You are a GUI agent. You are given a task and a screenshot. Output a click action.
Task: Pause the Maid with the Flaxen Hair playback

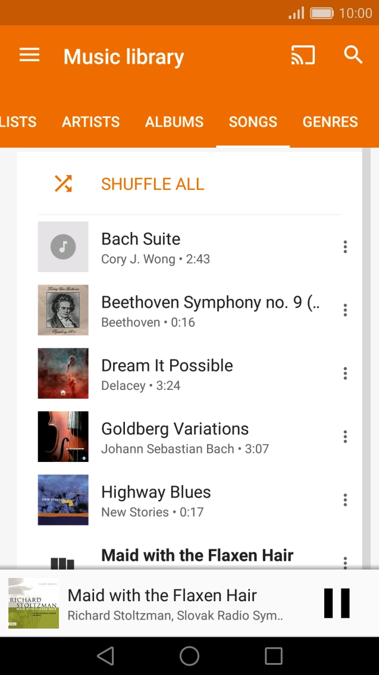pyautogui.click(x=337, y=603)
